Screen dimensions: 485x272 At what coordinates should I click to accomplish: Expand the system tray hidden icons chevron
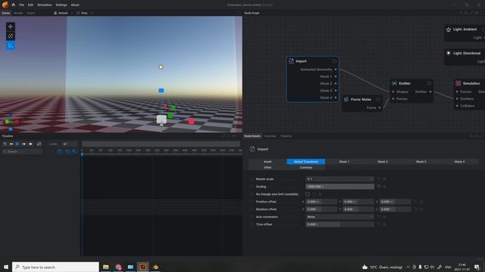pyautogui.click(x=408, y=267)
